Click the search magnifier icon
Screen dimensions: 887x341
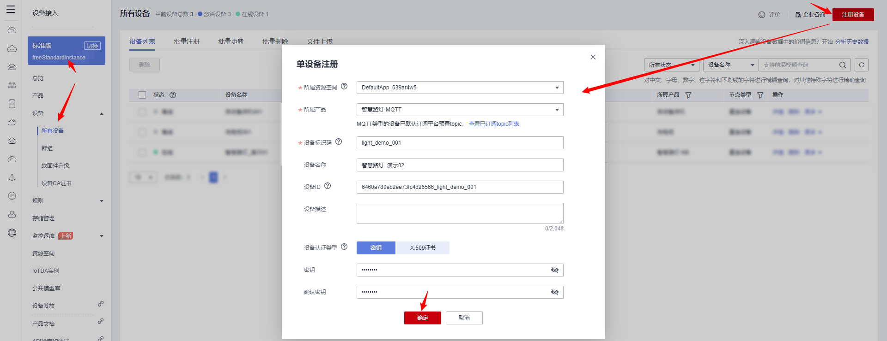(843, 65)
